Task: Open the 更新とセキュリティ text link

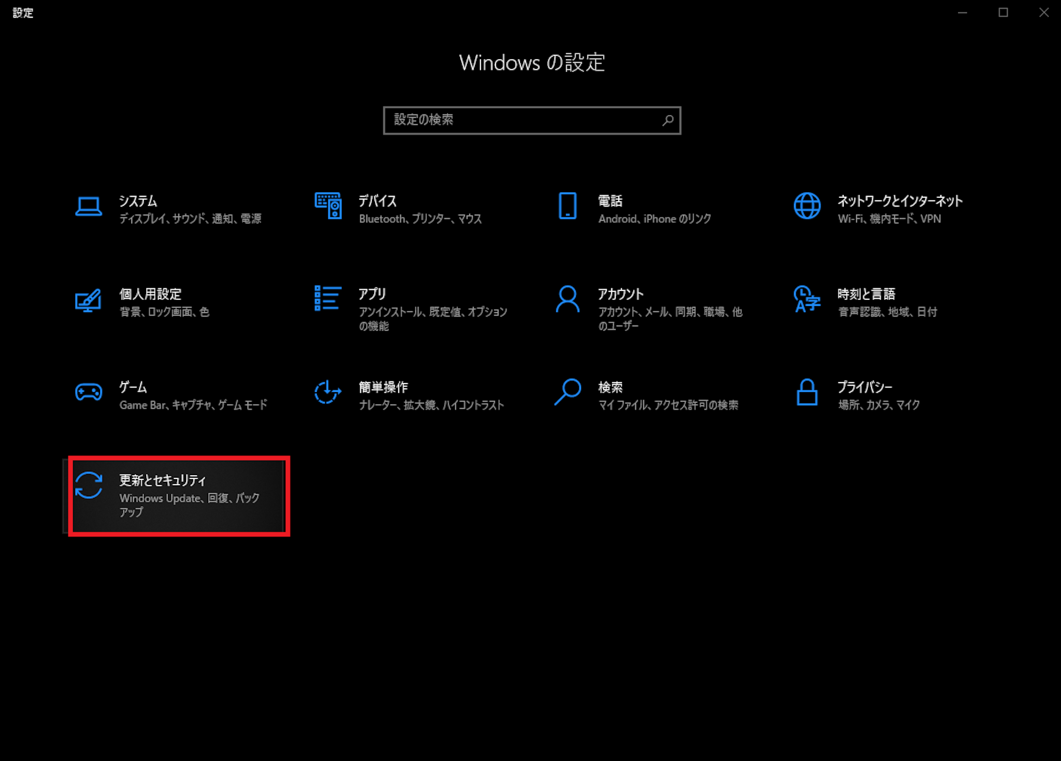Action: [x=163, y=480]
